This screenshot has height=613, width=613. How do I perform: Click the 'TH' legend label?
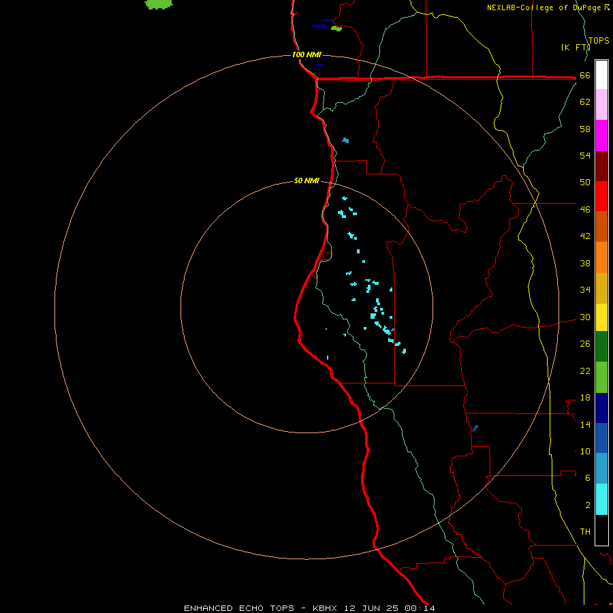[x=585, y=531]
